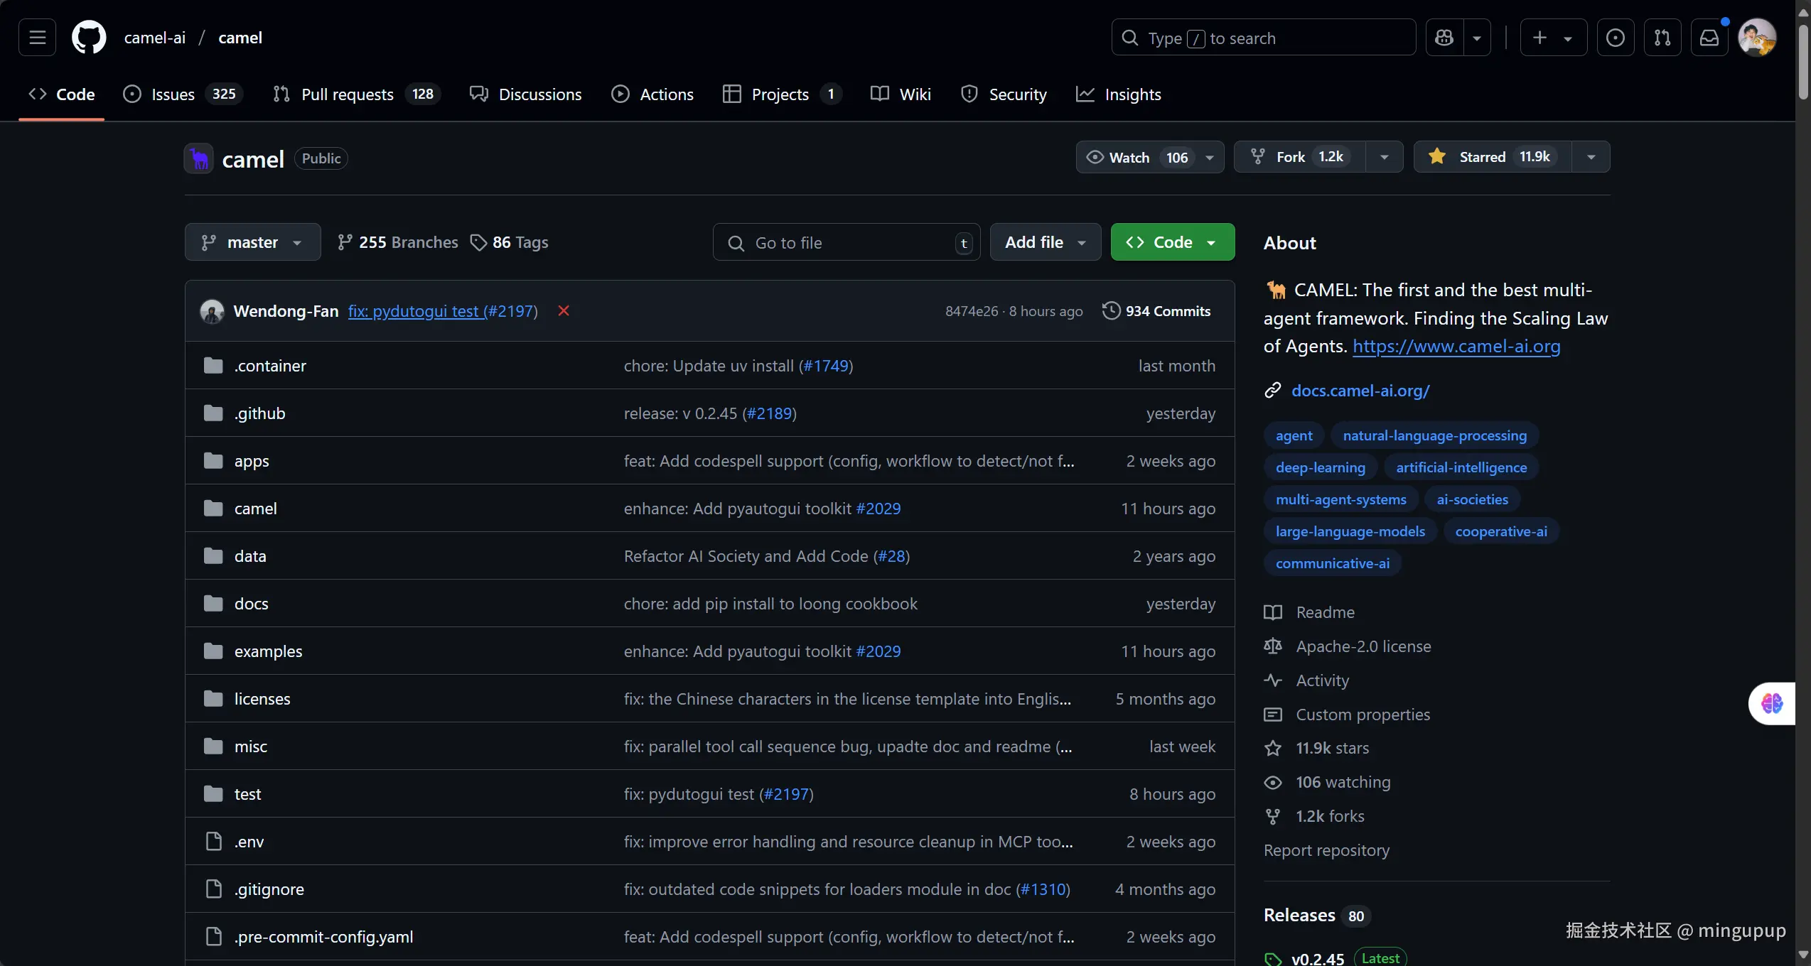
Task: Switch to the Pull requests tab
Action: [x=347, y=94]
